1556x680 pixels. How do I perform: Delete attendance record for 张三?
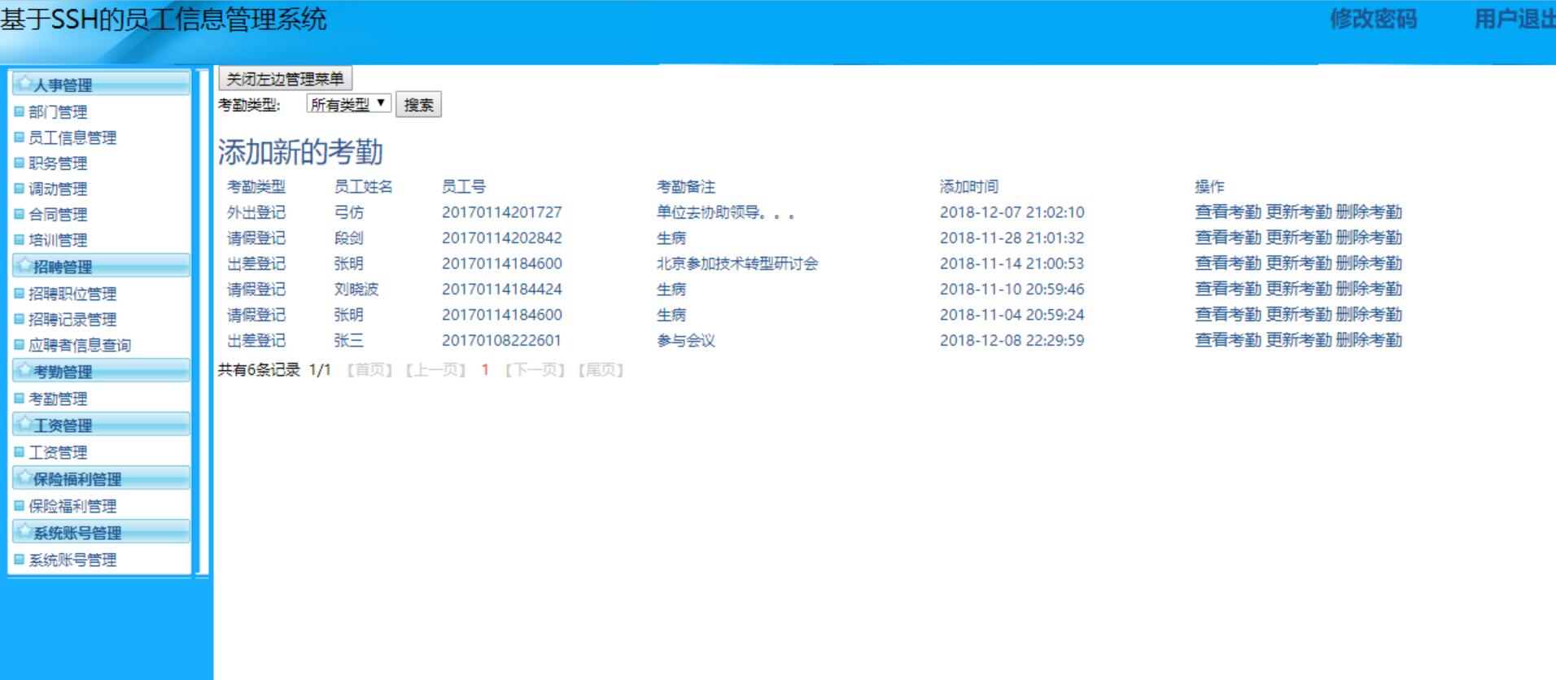1369,340
